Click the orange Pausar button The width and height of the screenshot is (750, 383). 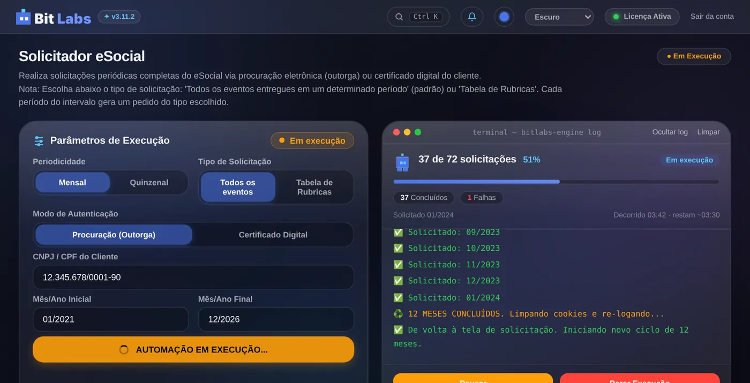click(x=473, y=378)
